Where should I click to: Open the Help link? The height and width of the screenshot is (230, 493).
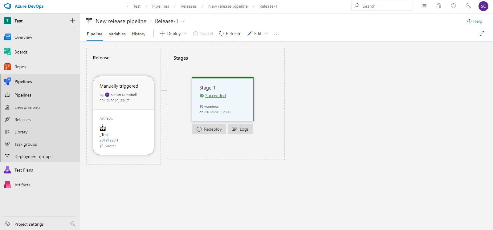pyautogui.click(x=475, y=21)
